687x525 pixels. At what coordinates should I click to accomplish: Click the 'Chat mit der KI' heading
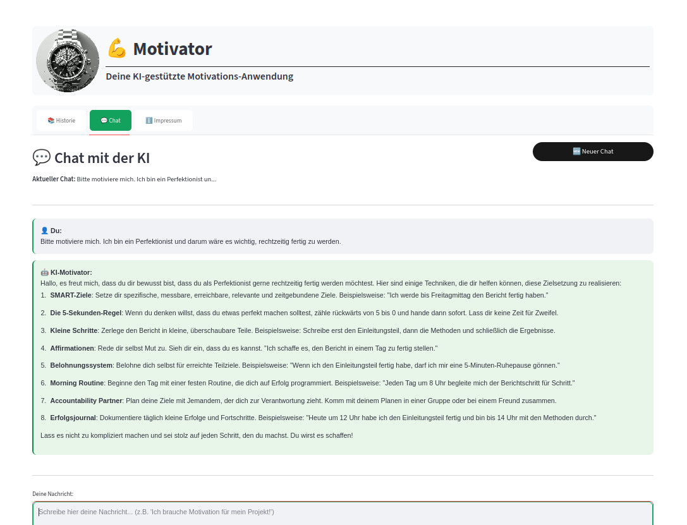tap(102, 158)
